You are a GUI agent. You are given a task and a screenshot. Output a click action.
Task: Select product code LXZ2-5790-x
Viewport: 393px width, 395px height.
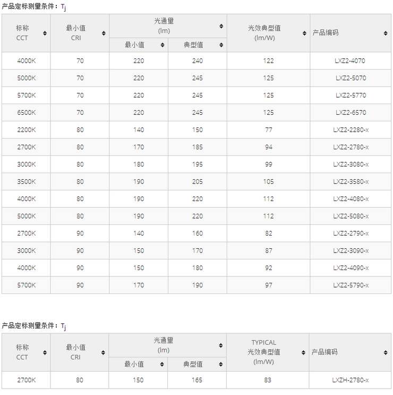pos(351,285)
